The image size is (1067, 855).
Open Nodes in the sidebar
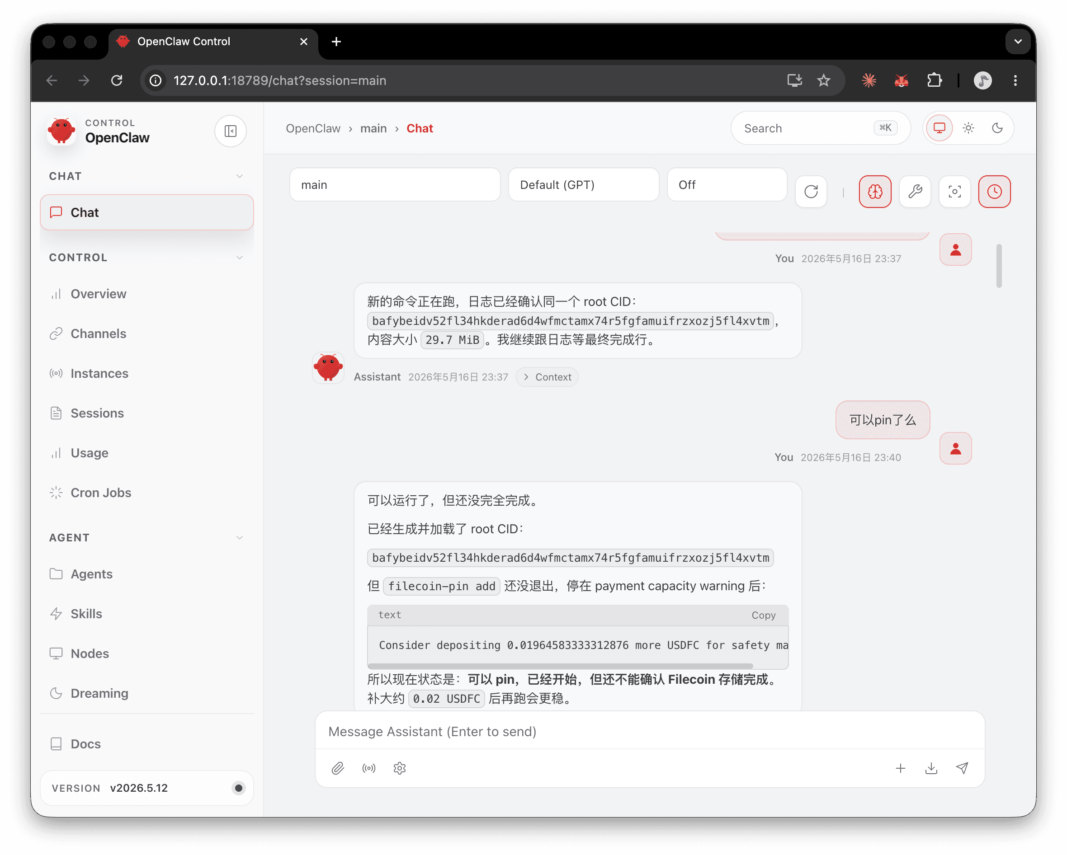pos(146,653)
